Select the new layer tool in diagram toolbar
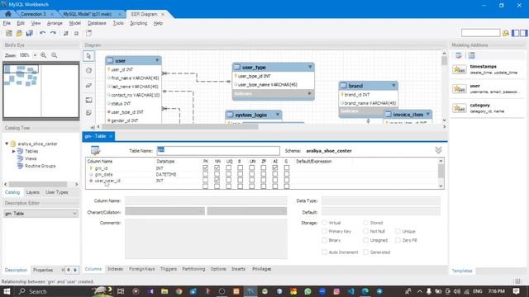The width and height of the screenshot is (529, 297). pos(88,100)
